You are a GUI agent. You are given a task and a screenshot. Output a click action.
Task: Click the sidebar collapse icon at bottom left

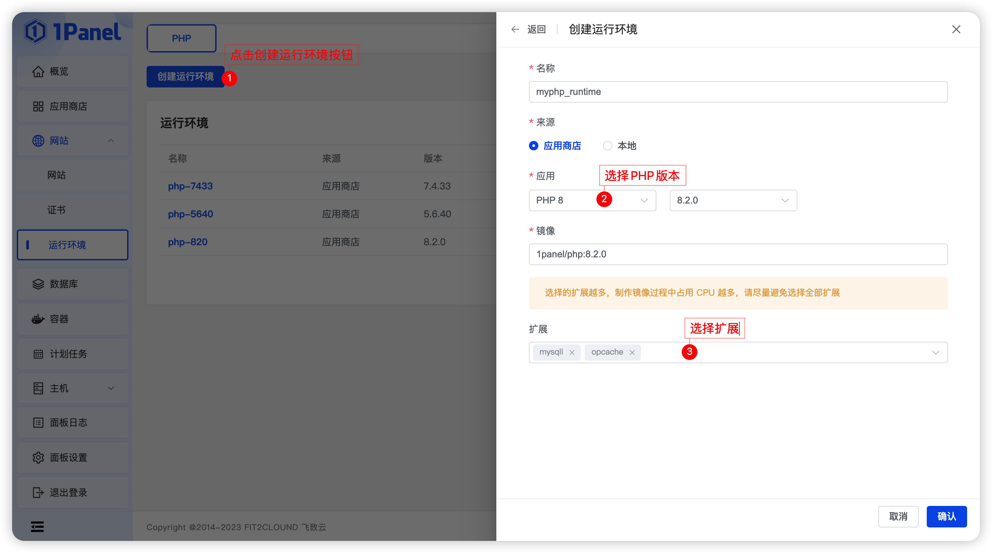pyautogui.click(x=37, y=526)
